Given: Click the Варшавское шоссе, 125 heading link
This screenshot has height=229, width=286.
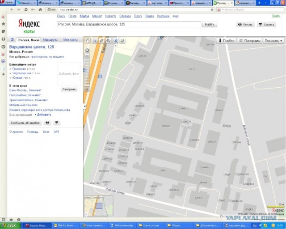Looking at the screenshot, I should click(x=32, y=47).
